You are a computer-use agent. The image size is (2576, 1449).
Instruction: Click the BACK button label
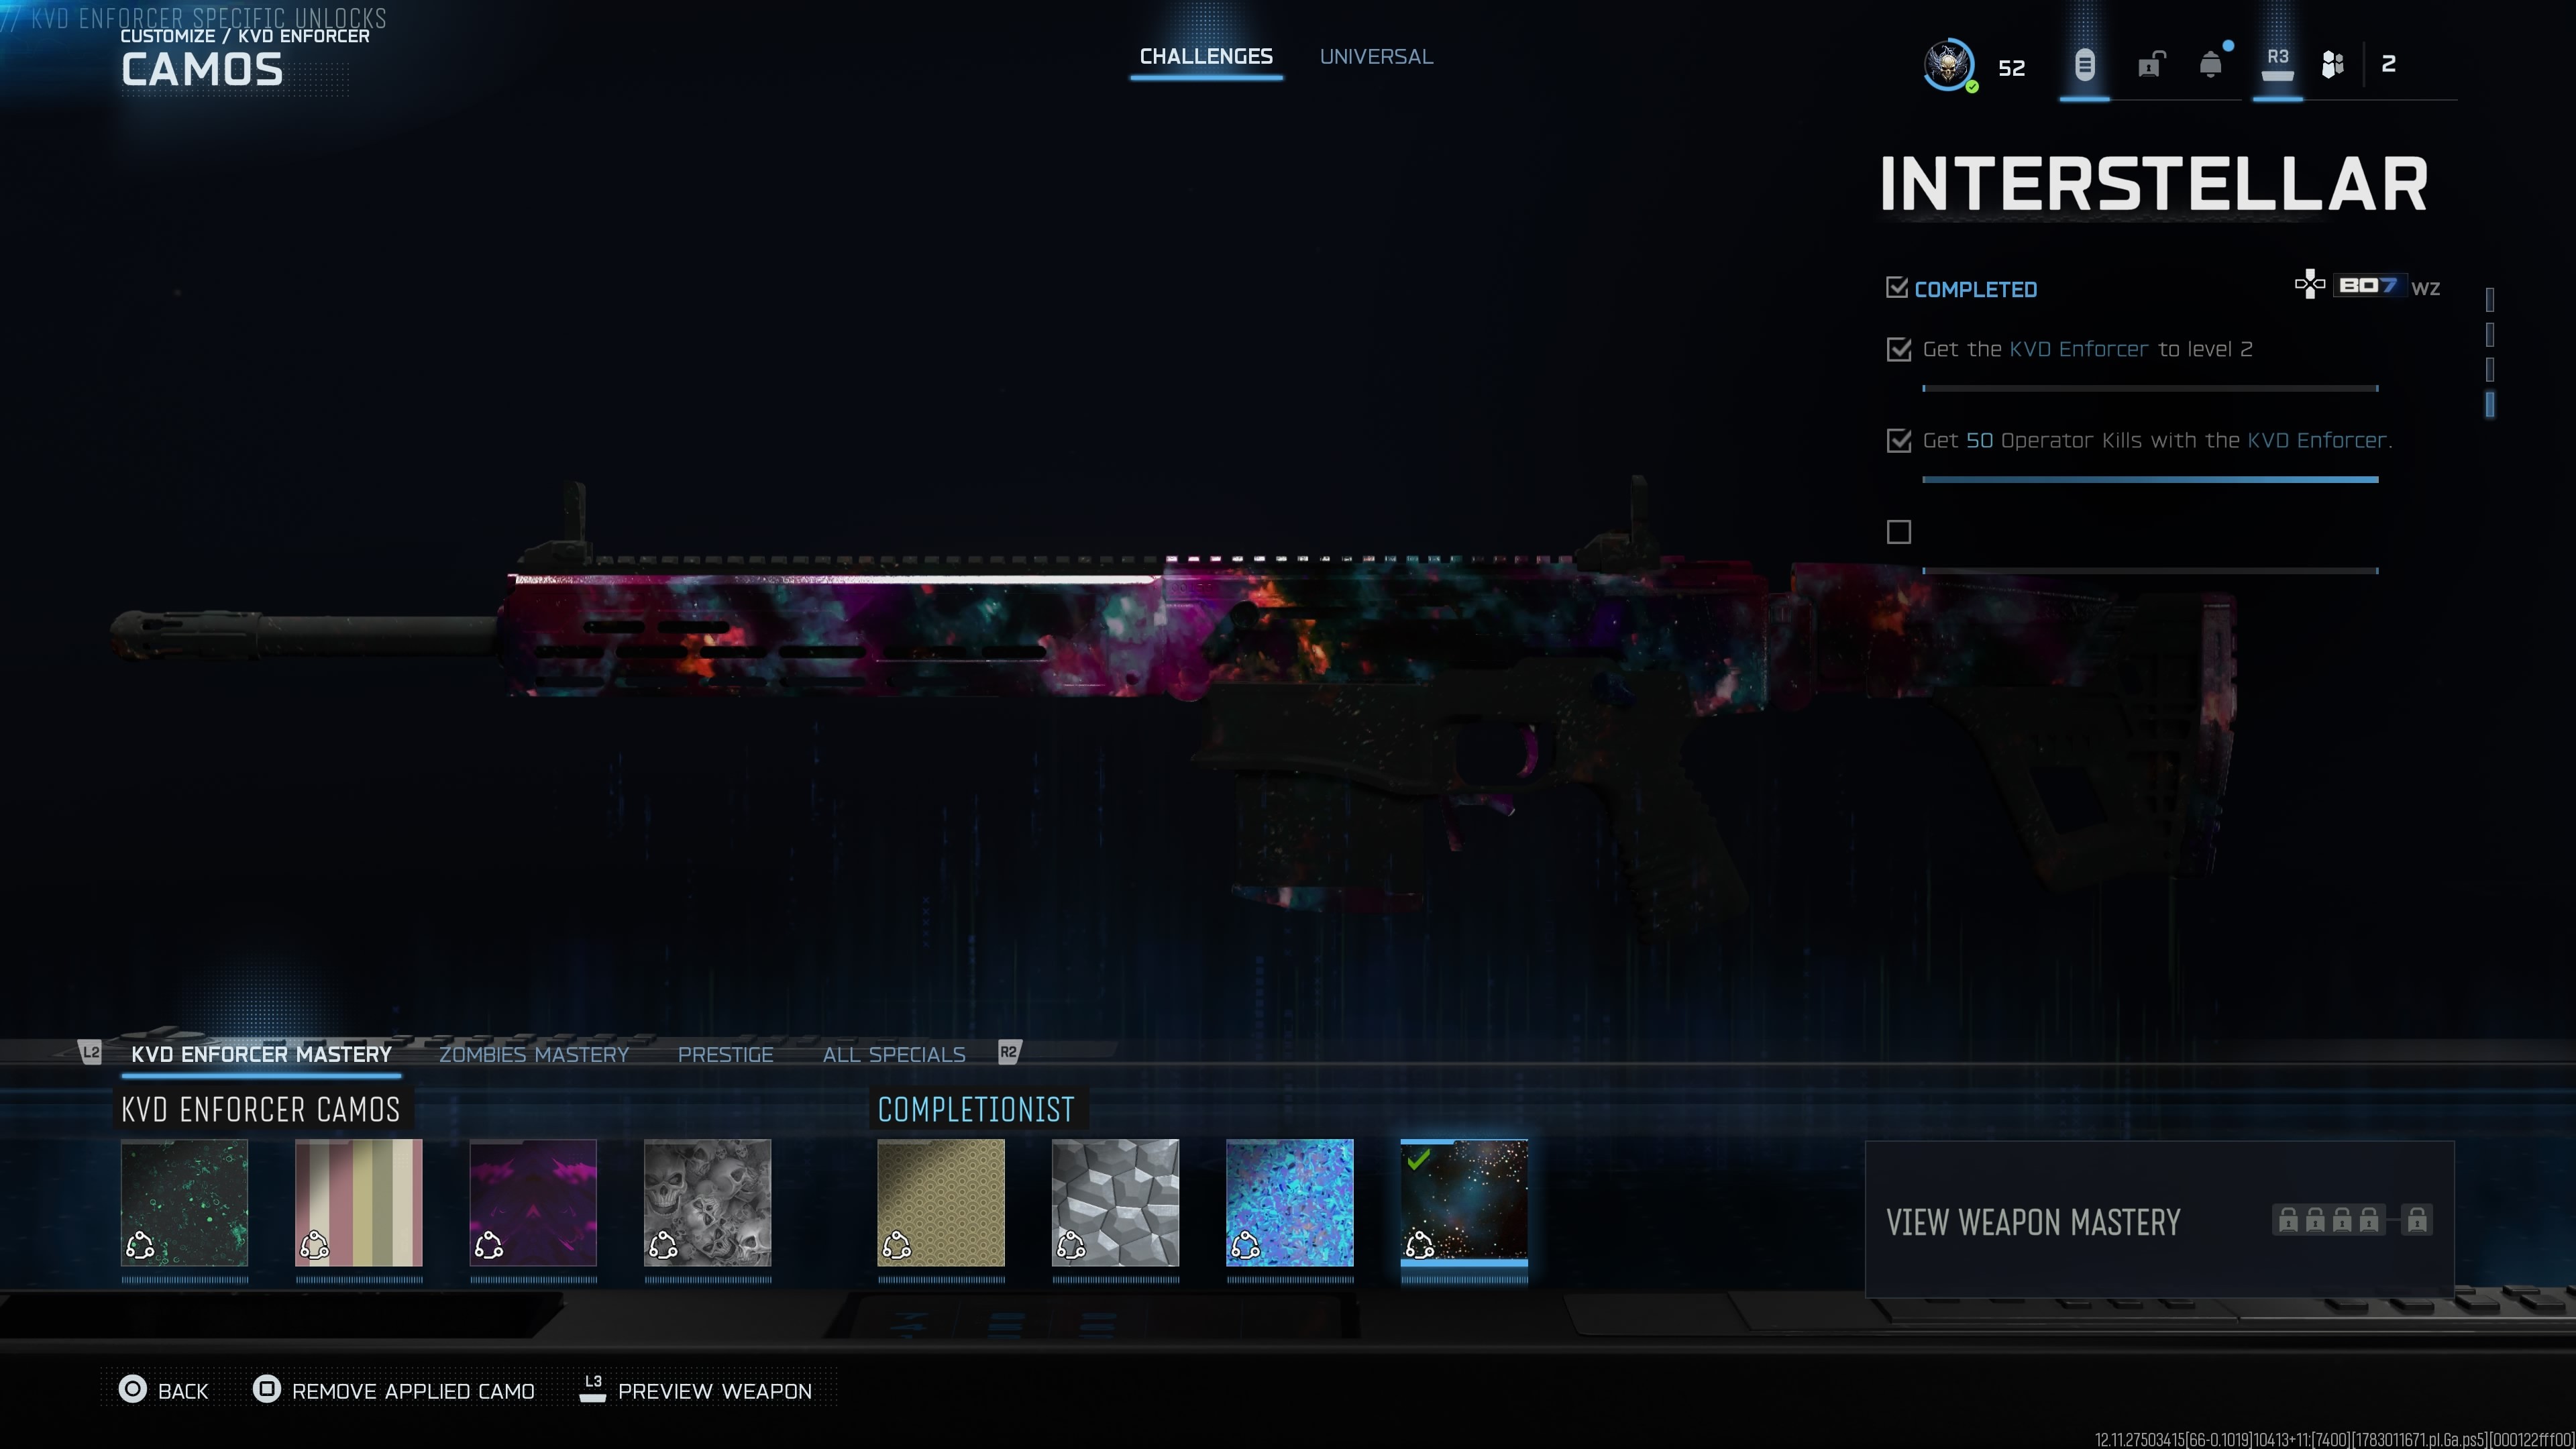pyautogui.click(x=183, y=1391)
